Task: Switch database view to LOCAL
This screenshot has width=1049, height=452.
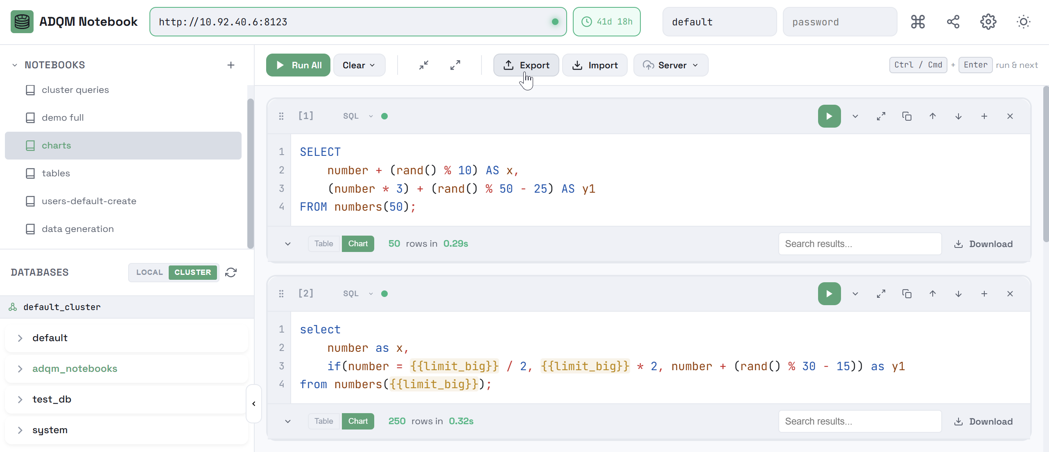Action: (149, 272)
